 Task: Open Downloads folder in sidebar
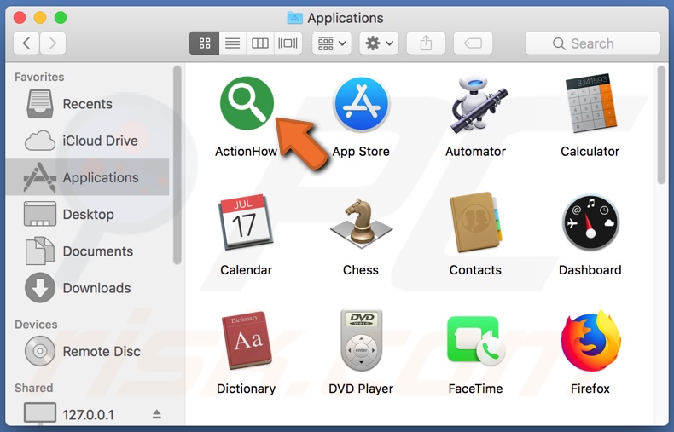point(87,288)
